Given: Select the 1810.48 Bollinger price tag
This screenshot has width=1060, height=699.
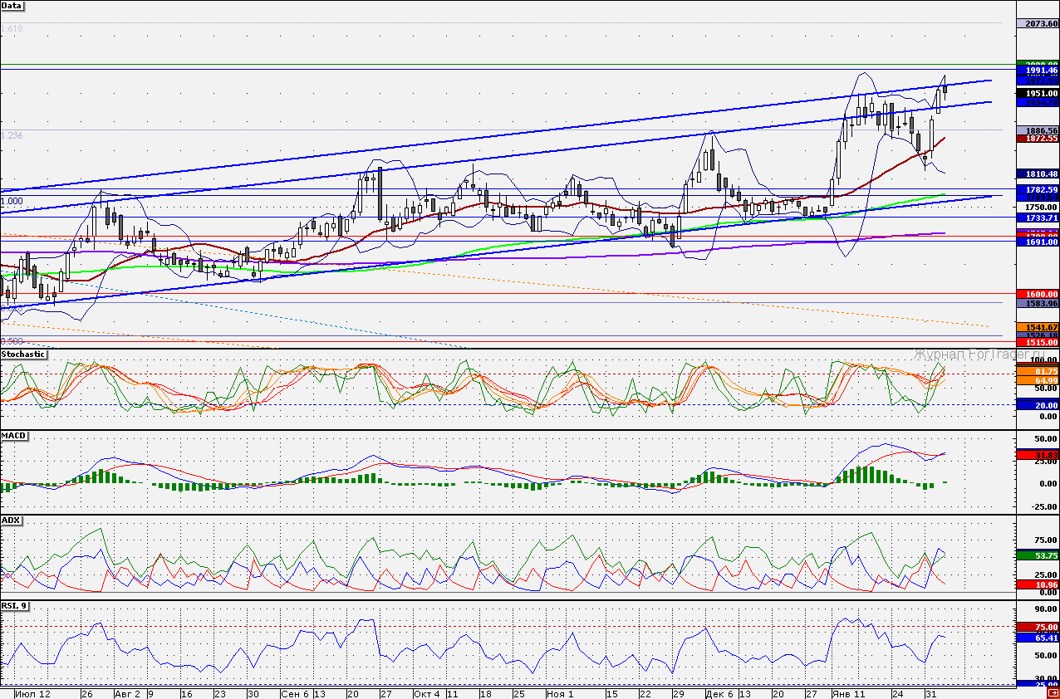Looking at the screenshot, I should [x=1038, y=174].
